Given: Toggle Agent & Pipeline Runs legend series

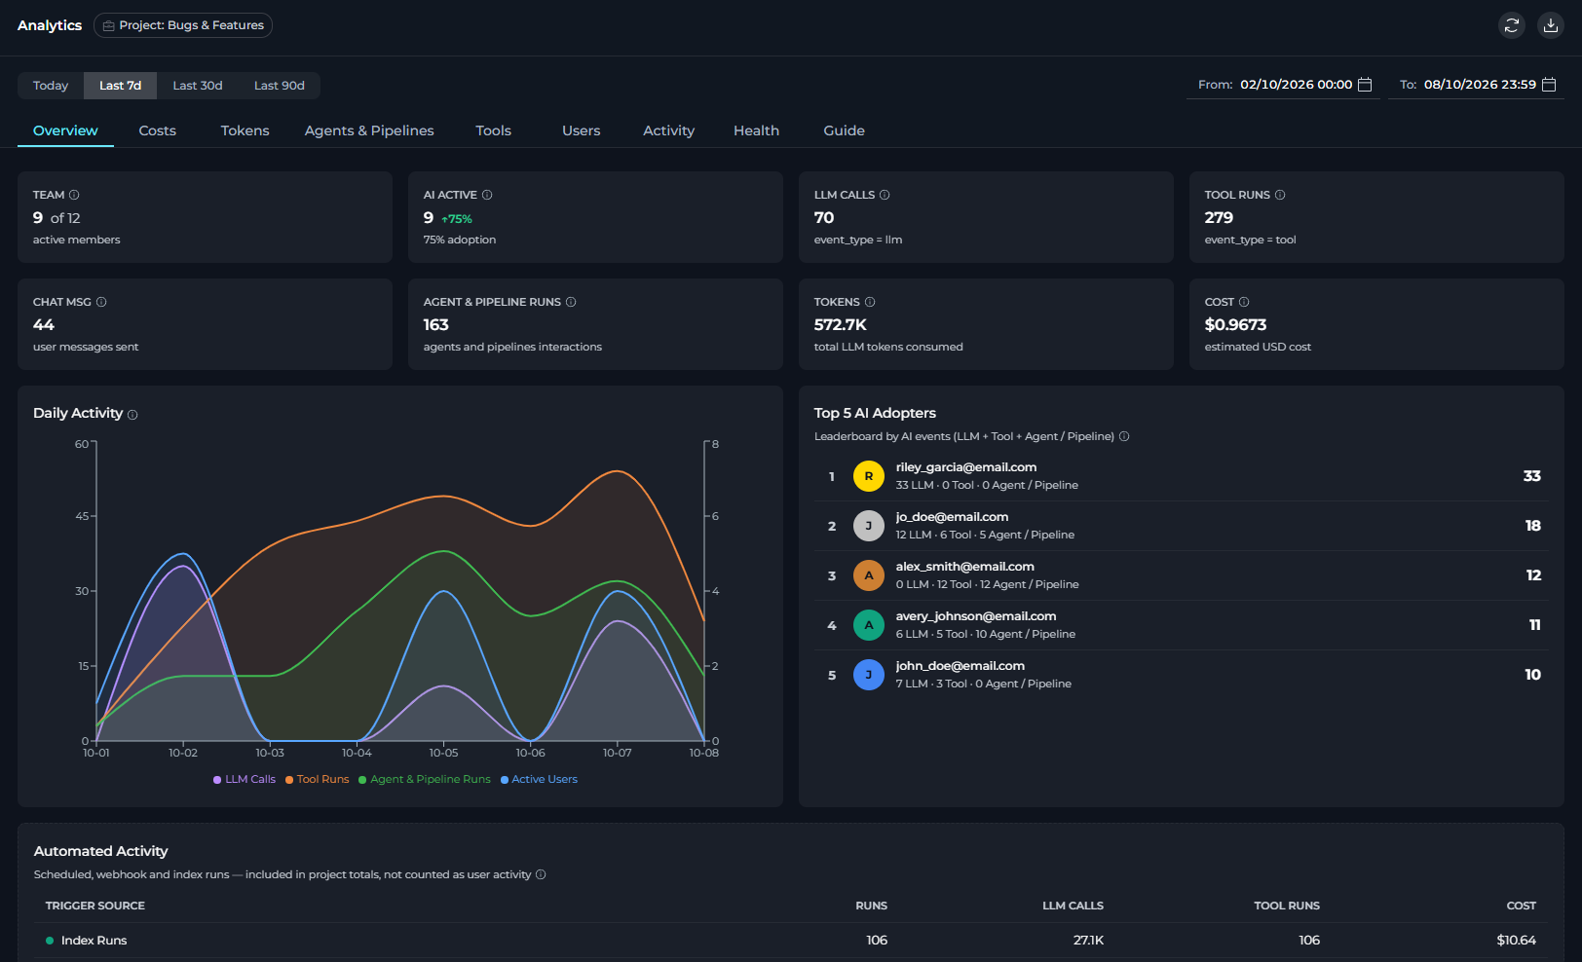Looking at the screenshot, I should point(425,779).
